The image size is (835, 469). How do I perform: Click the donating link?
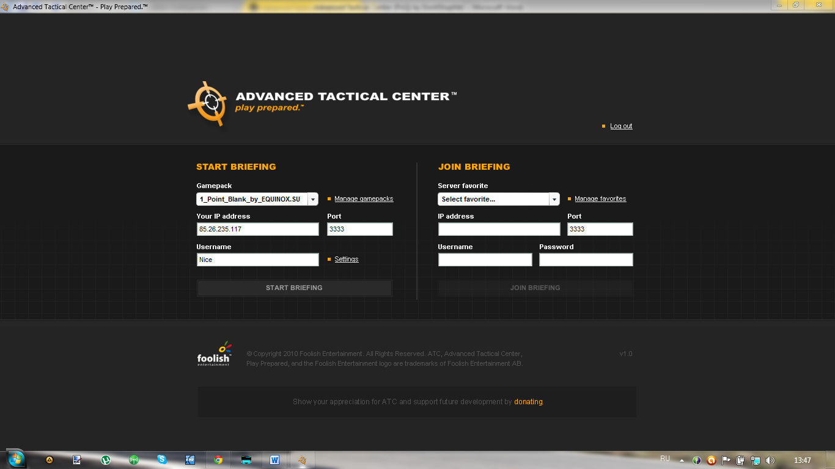tap(528, 402)
